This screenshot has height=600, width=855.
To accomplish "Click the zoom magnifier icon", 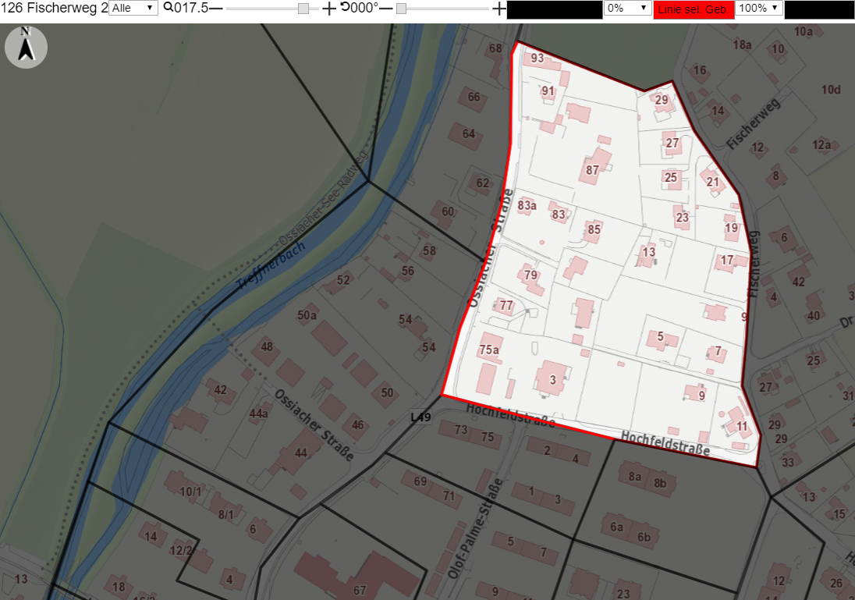I will click(x=169, y=7).
